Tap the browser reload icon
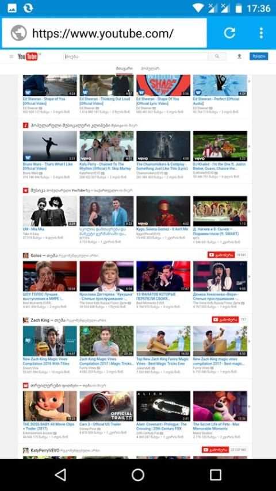276x491 pixels. (x=229, y=33)
